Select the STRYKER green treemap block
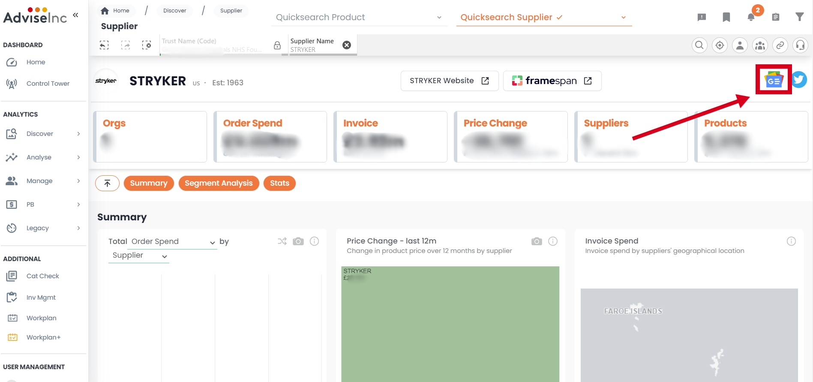 (450, 324)
